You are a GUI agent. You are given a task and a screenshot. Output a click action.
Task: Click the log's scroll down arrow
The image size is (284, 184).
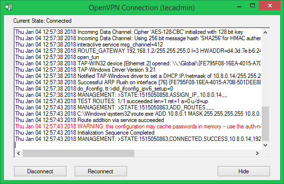pos(266,145)
